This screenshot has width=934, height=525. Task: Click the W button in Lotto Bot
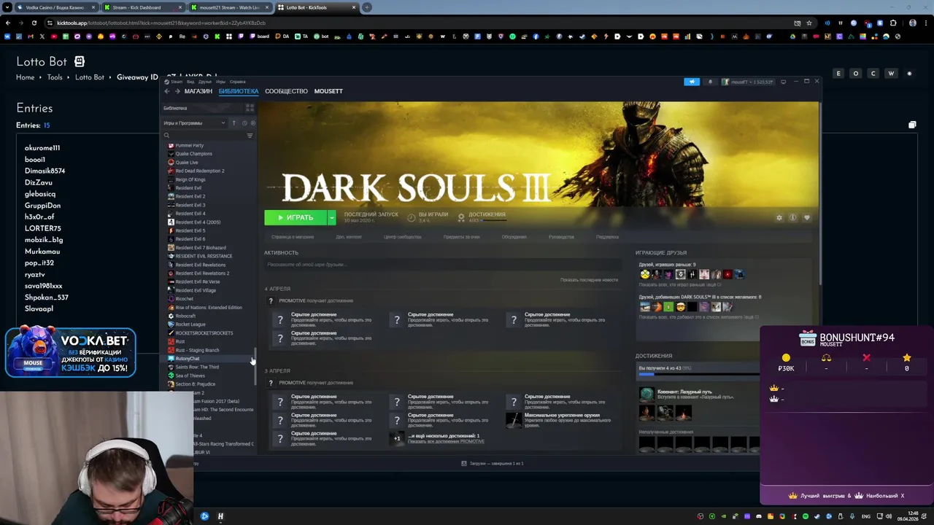(x=891, y=74)
